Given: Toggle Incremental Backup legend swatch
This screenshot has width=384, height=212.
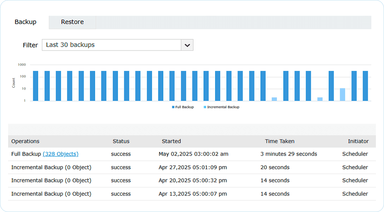Looking at the screenshot, I should tap(205, 107).
